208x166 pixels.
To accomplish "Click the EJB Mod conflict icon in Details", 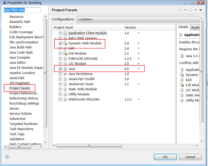I will [182, 85].
